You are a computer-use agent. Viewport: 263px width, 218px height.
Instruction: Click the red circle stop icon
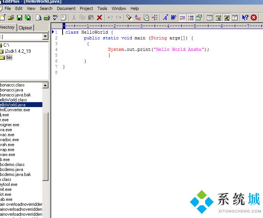(254, 18)
